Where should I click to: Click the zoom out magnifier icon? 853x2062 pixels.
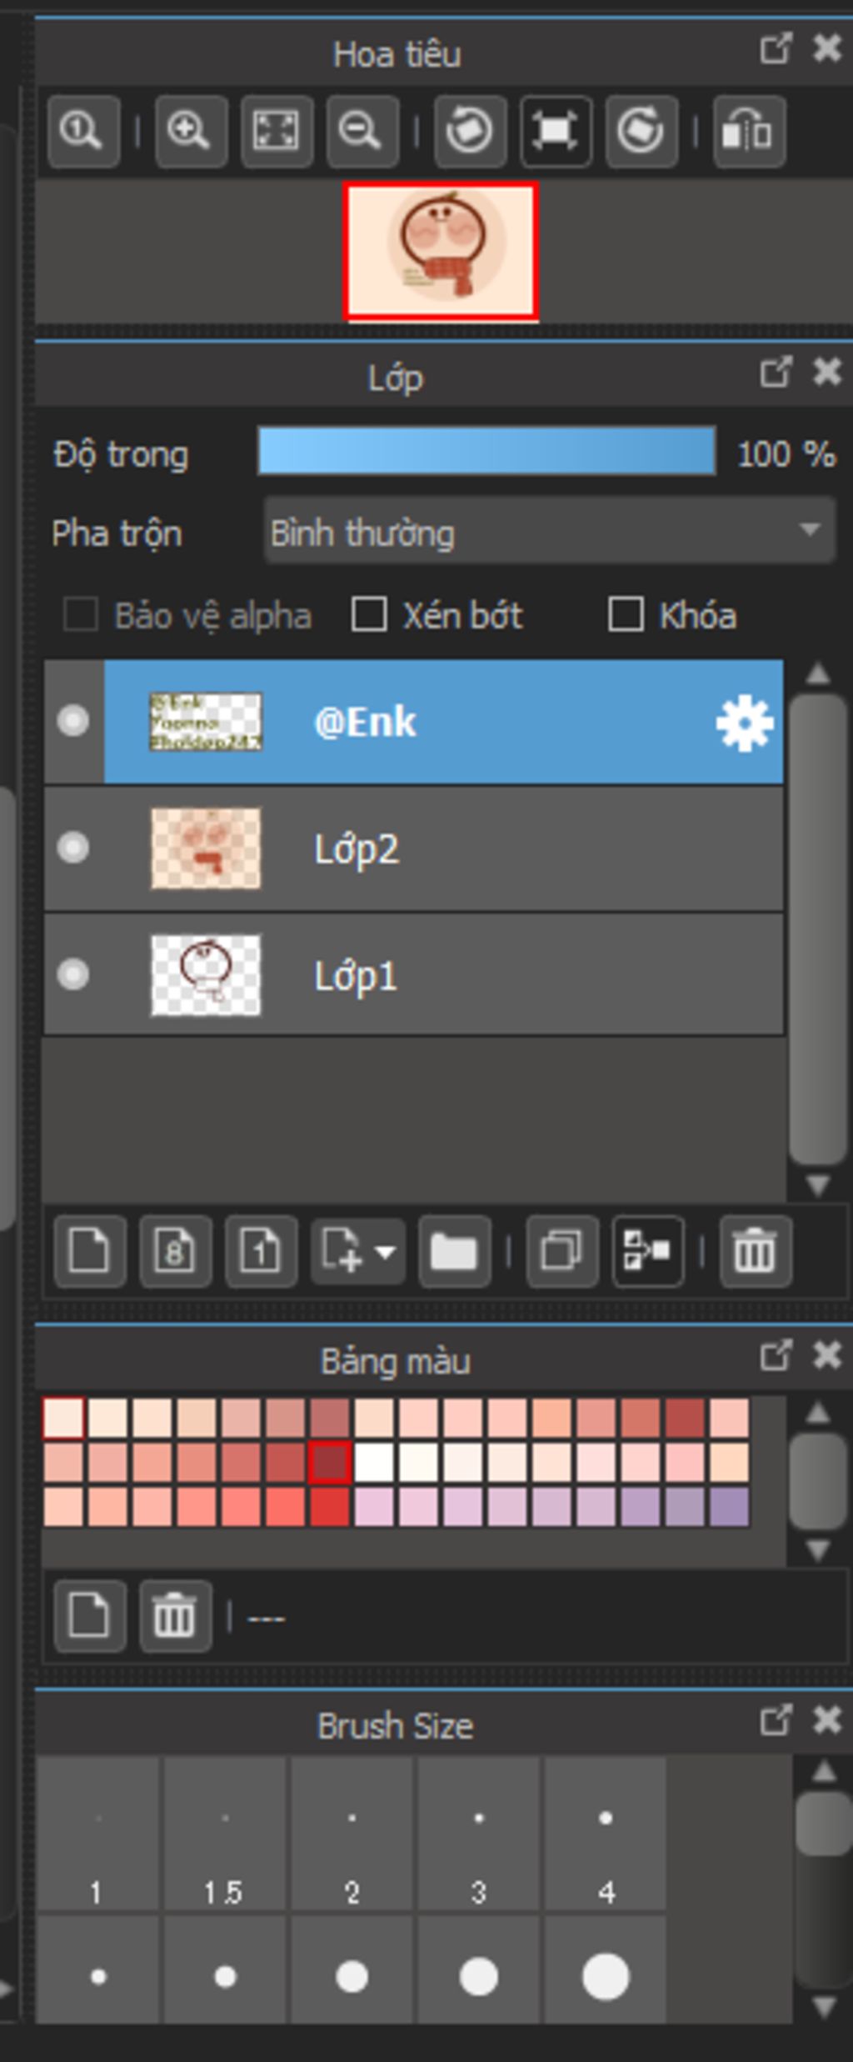pos(362,132)
